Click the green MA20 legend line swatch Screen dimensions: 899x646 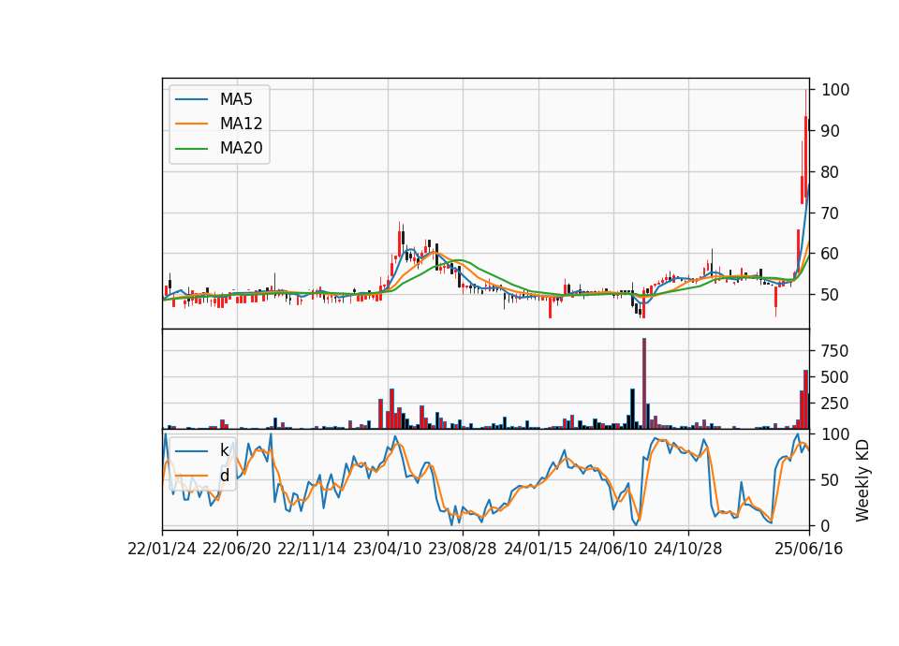[191, 148]
